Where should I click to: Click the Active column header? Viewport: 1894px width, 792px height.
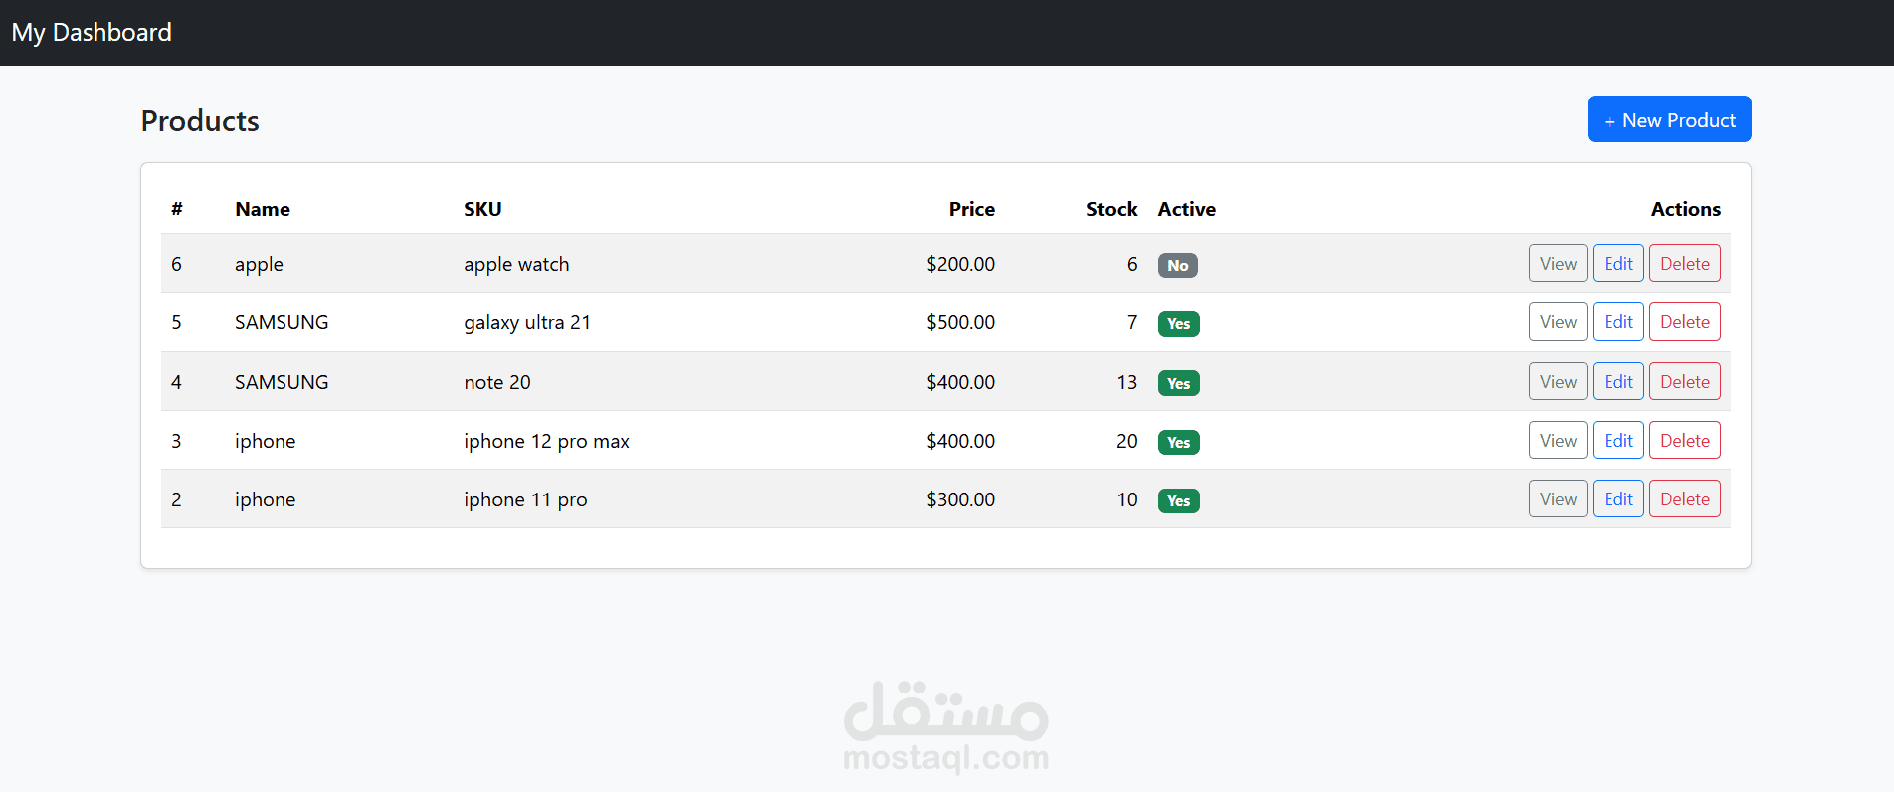coord(1187,209)
